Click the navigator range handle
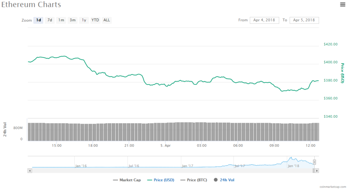Viewport: 348px width, 189px height. pos(315,162)
